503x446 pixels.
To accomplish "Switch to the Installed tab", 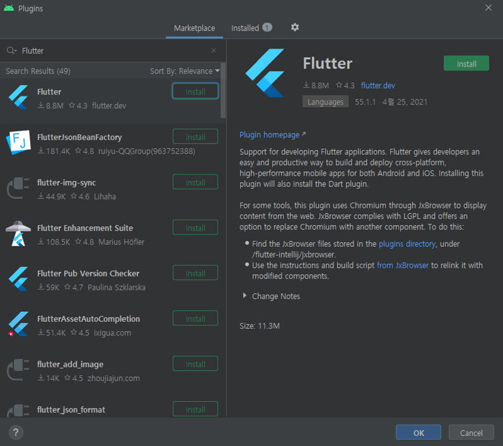I will coord(251,28).
